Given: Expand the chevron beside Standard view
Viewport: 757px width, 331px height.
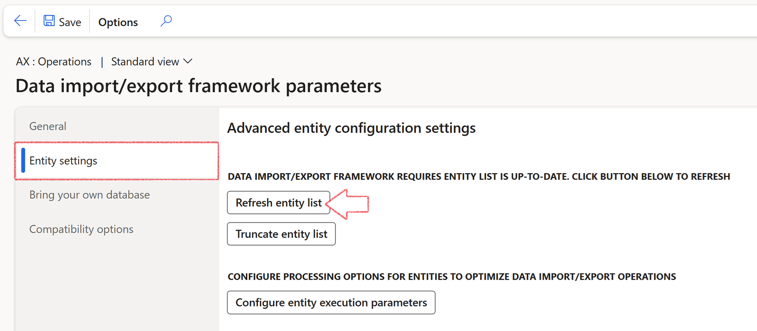Looking at the screenshot, I should (188, 61).
